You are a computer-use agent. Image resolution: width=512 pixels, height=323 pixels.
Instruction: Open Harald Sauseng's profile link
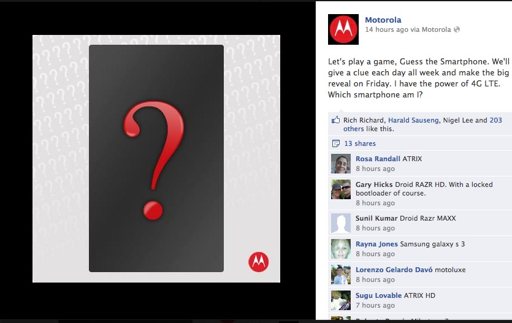click(x=413, y=120)
